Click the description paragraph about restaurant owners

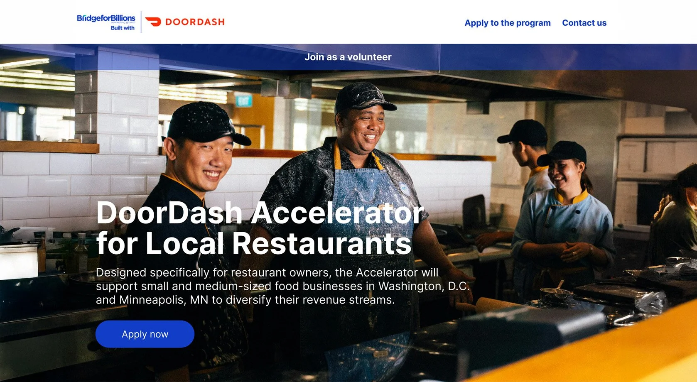[x=283, y=286]
